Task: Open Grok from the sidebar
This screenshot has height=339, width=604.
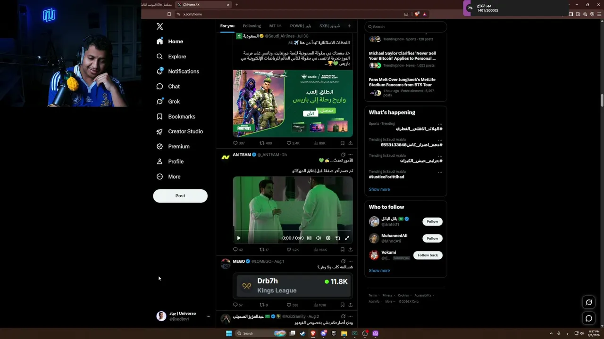Action: pos(168,102)
